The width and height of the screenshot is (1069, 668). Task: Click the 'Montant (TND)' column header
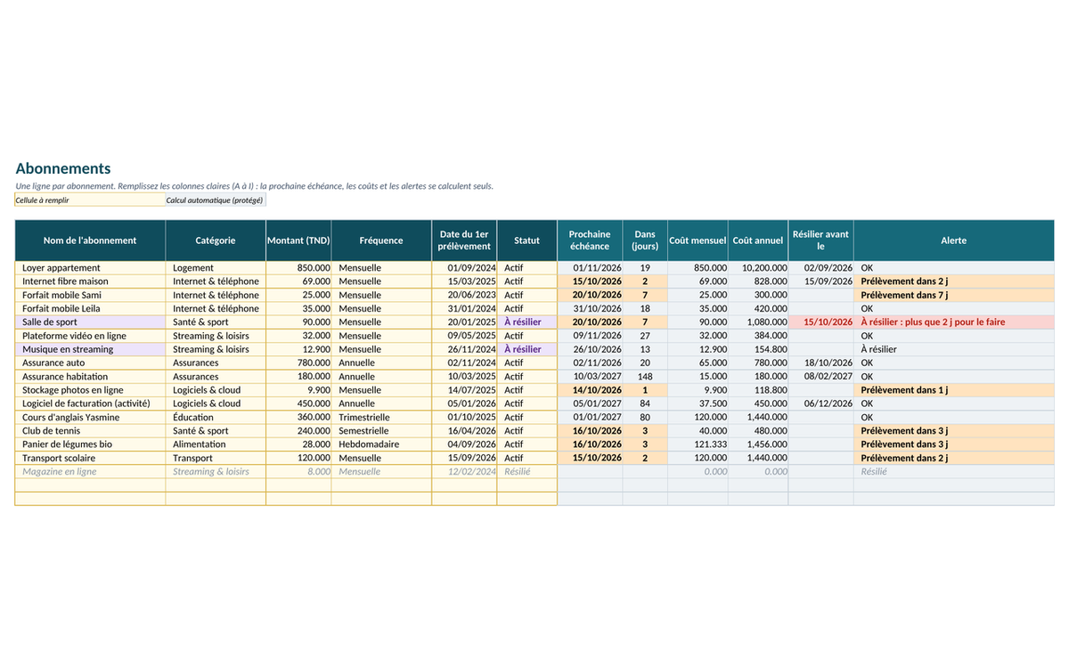pyautogui.click(x=298, y=240)
